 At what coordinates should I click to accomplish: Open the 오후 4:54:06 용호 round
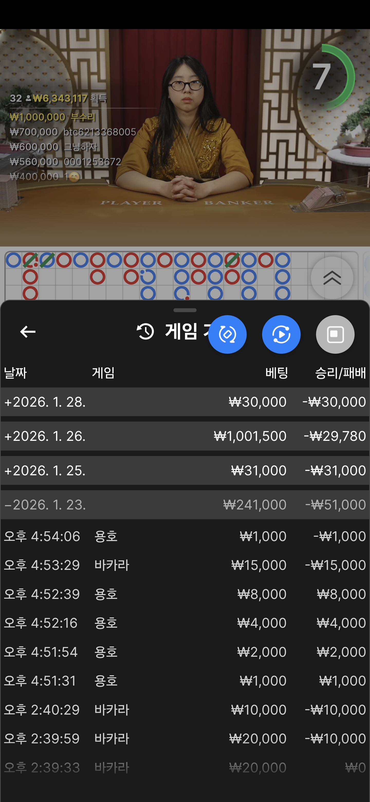(x=185, y=536)
